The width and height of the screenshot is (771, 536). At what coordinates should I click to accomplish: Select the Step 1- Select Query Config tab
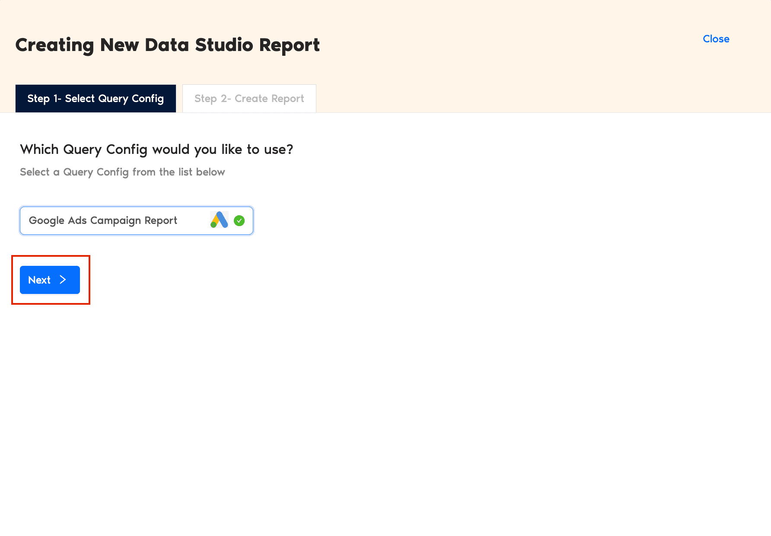(x=95, y=99)
